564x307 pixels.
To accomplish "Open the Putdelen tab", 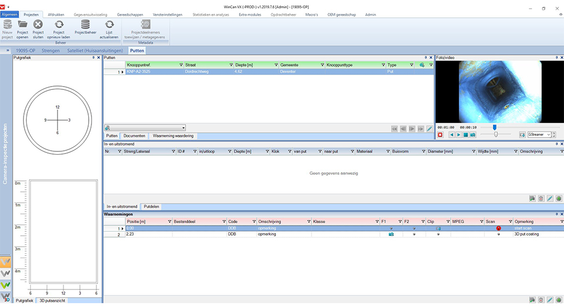I will click(x=151, y=207).
